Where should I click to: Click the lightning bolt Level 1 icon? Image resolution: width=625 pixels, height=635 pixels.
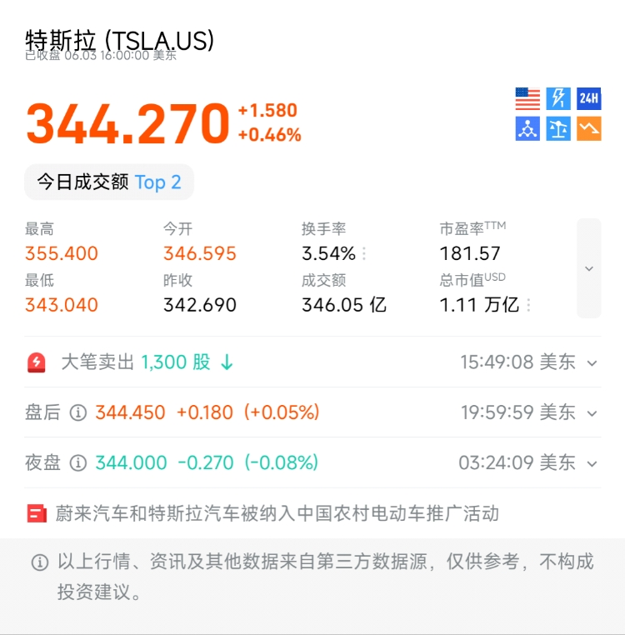[558, 99]
